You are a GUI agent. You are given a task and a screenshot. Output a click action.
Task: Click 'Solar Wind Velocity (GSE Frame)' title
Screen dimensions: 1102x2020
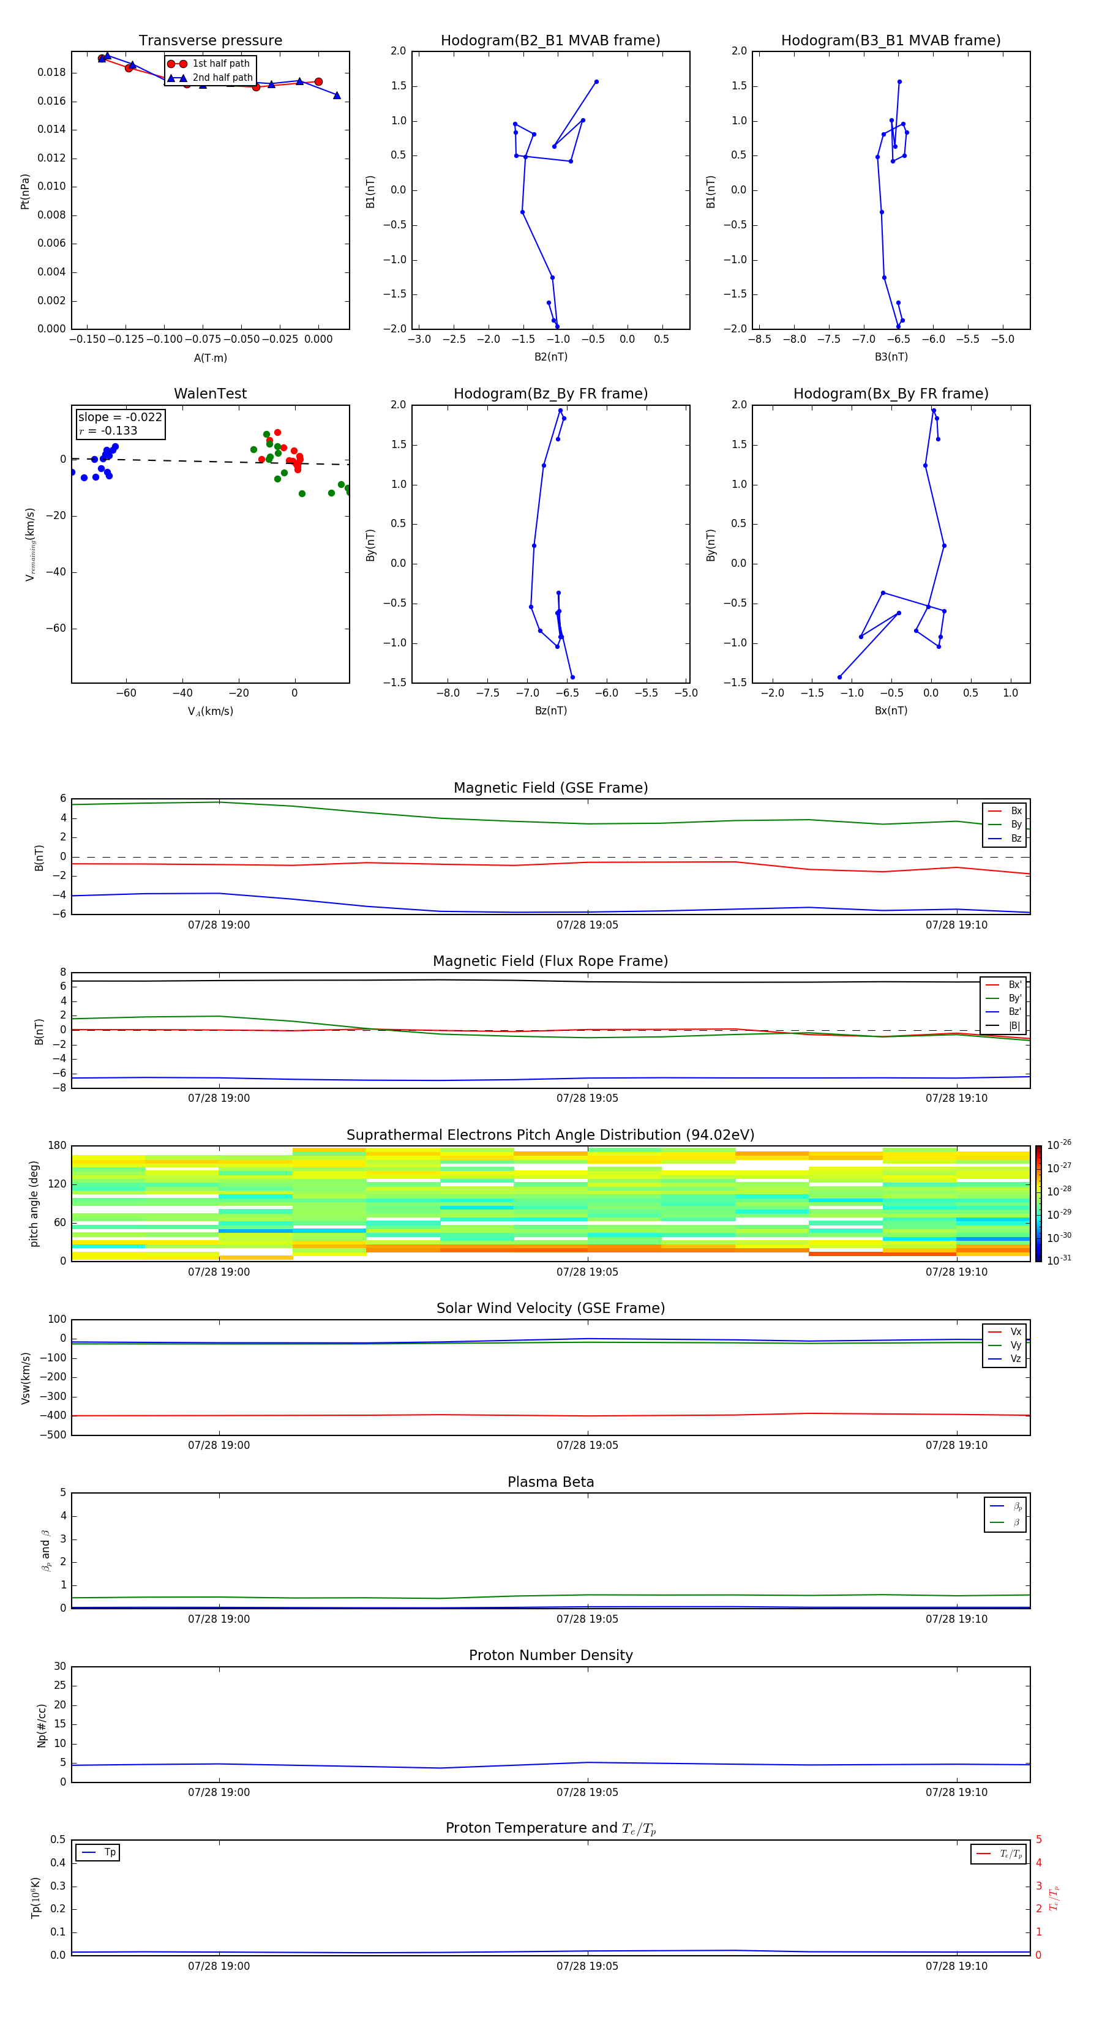coord(550,1308)
